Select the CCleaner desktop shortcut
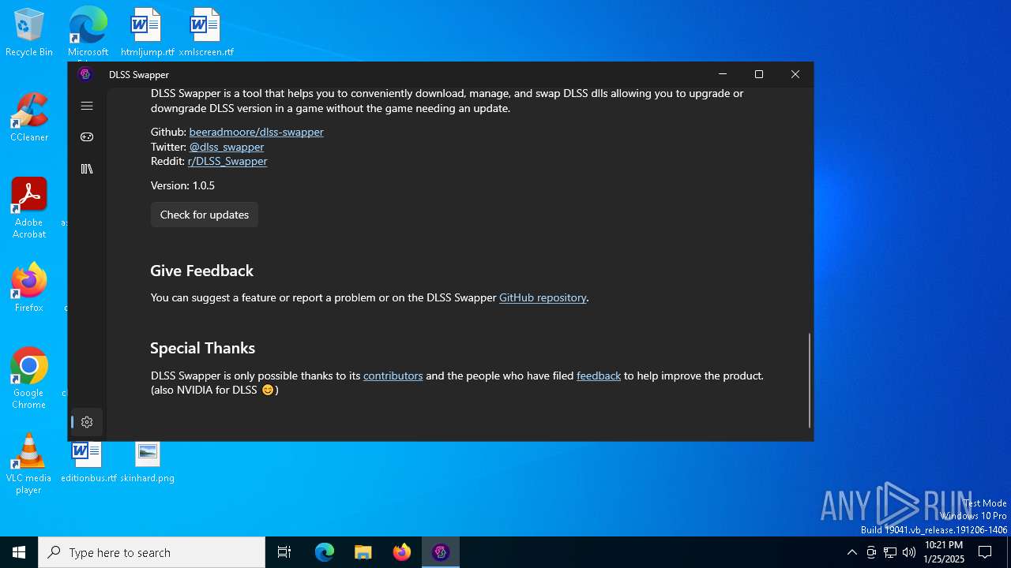This screenshot has width=1011, height=568. click(29, 118)
